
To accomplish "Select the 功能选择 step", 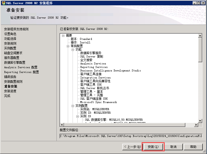I will (10, 39).
